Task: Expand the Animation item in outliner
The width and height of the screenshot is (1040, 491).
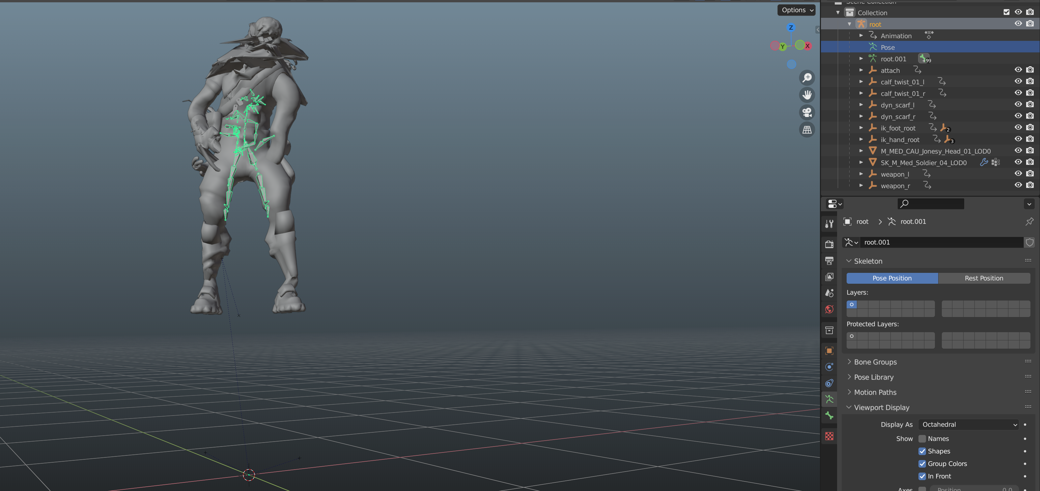Action: point(861,36)
